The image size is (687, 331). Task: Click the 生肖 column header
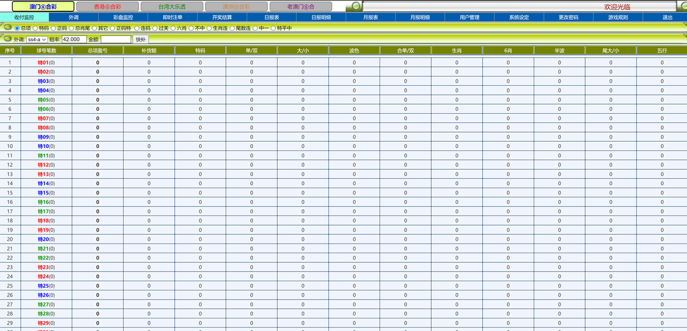[x=457, y=50]
